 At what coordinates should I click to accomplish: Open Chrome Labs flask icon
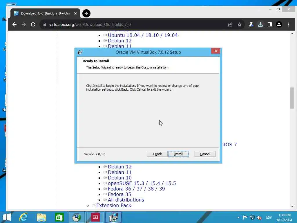click(251, 24)
